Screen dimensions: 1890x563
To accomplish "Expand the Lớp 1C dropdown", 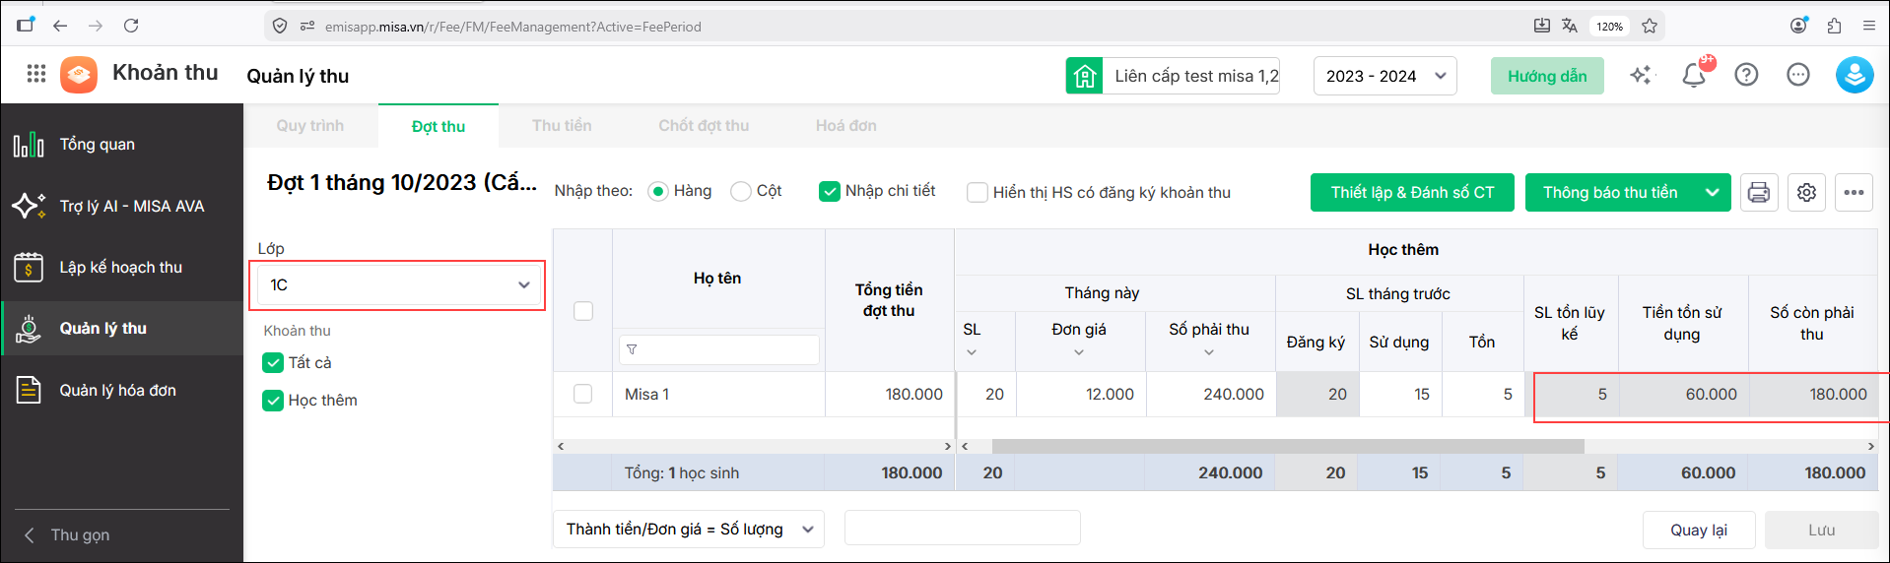I will 397,285.
